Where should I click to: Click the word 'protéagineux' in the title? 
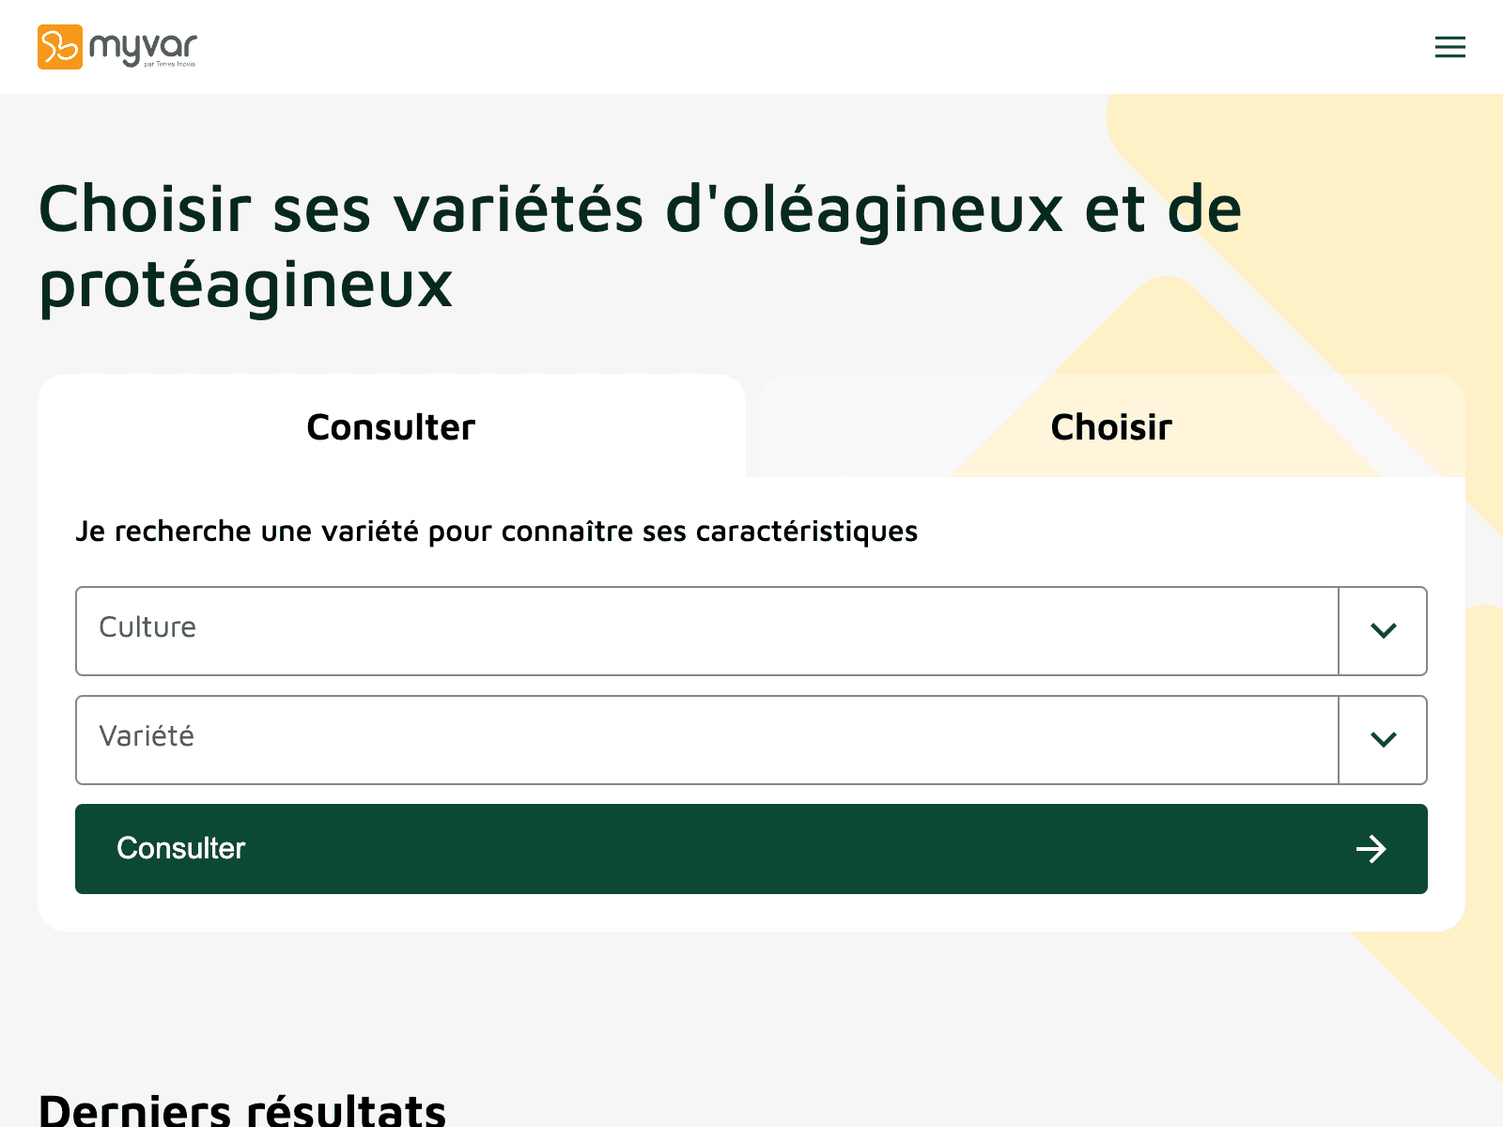tap(246, 284)
